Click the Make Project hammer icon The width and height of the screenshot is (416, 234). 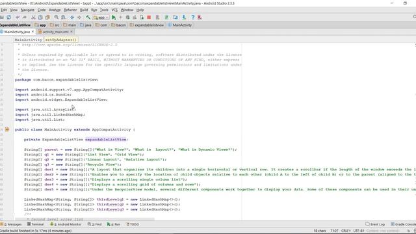pyautogui.click(x=88, y=18)
